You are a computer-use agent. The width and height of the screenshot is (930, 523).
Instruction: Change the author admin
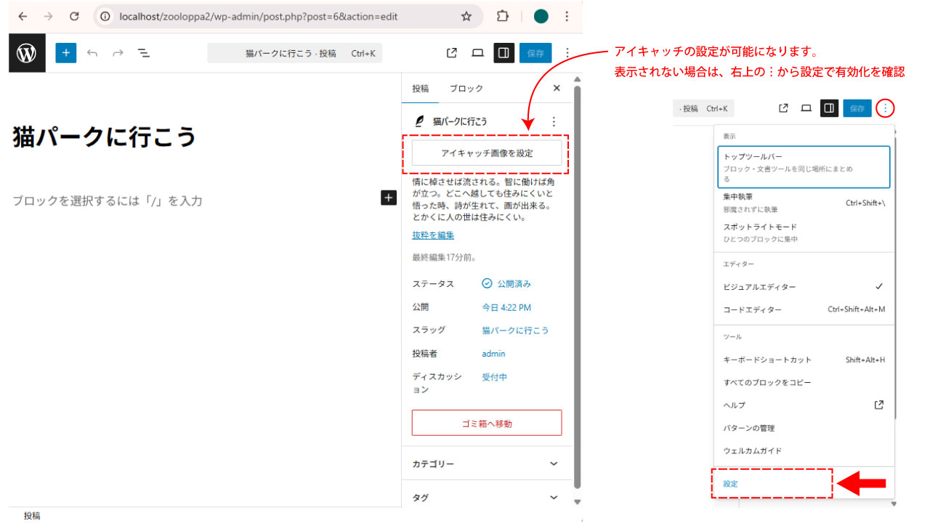coord(493,354)
